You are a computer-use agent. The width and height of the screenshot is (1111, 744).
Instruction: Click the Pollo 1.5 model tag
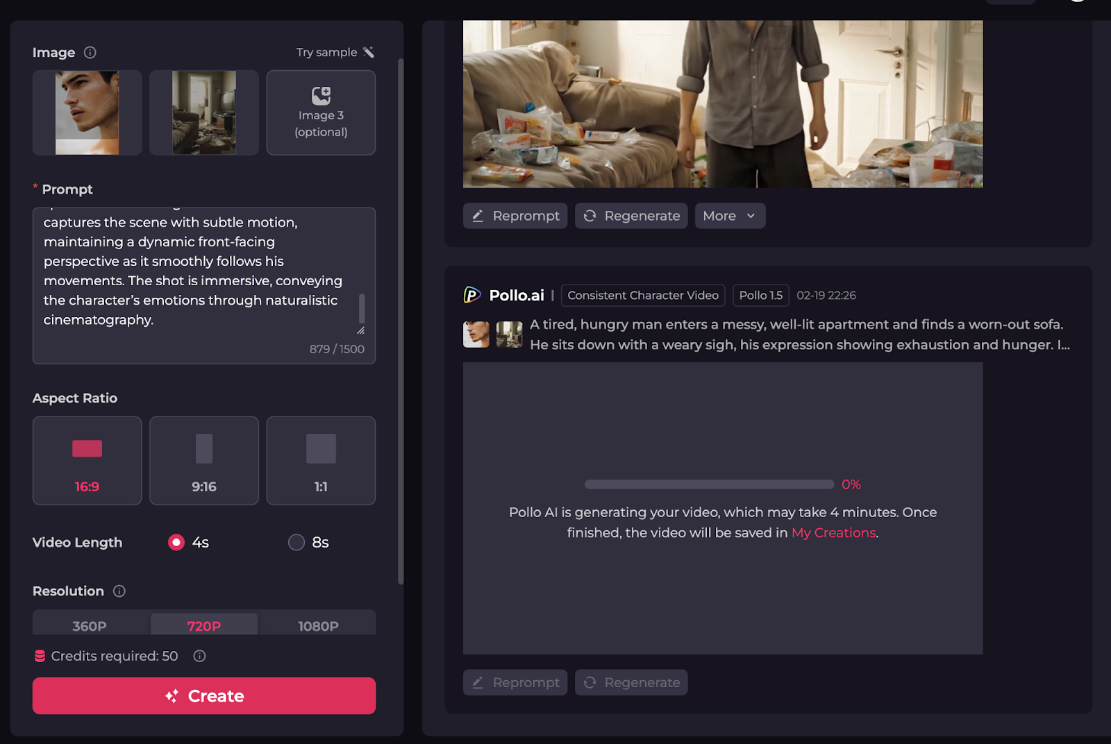point(760,296)
